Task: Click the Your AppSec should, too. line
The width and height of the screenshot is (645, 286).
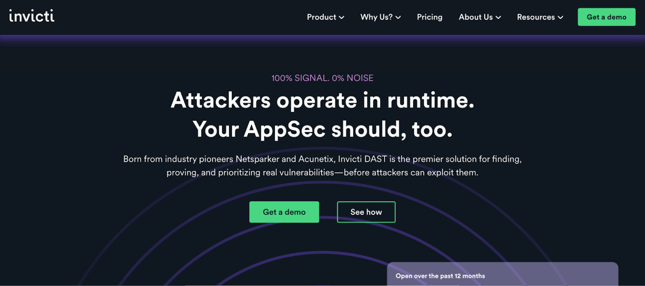Action: 322,129
